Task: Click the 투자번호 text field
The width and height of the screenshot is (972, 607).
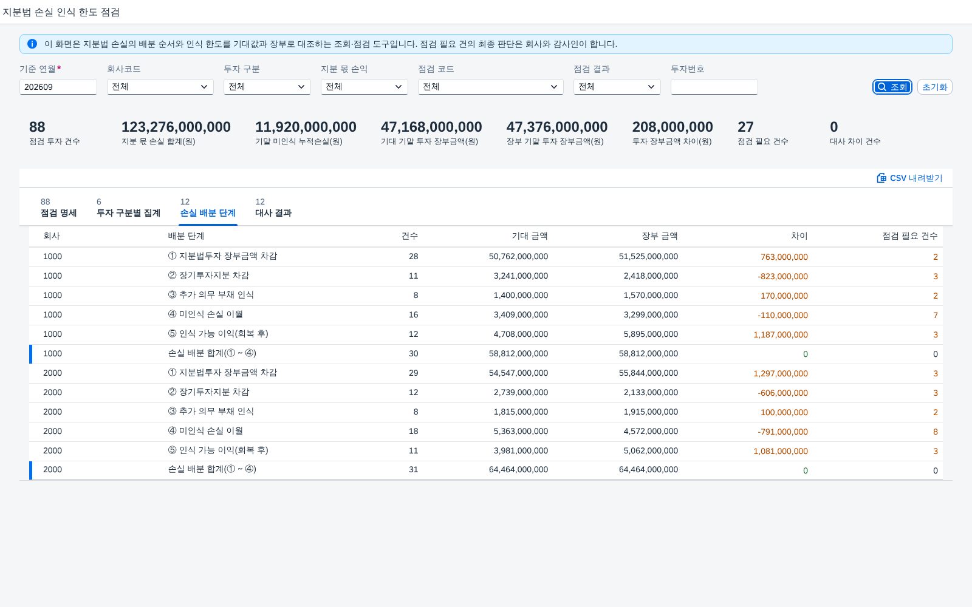Action: pyautogui.click(x=714, y=87)
